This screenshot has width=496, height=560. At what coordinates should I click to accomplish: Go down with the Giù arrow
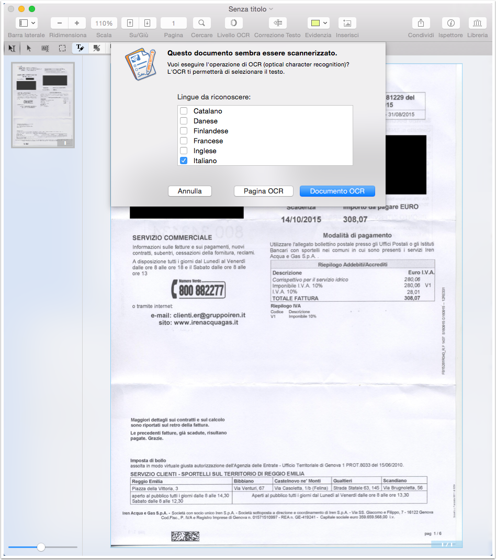coord(147,23)
